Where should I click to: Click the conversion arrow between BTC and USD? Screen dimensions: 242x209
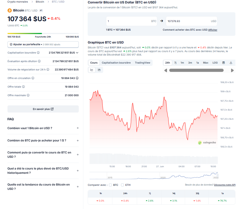[x=162, y=21]
